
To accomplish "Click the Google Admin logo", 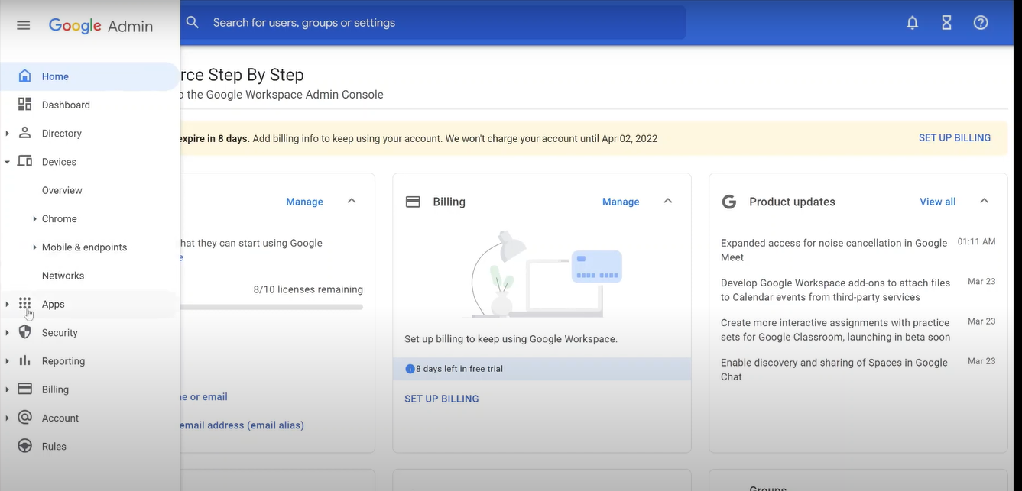I will click(x=101, y=25).
